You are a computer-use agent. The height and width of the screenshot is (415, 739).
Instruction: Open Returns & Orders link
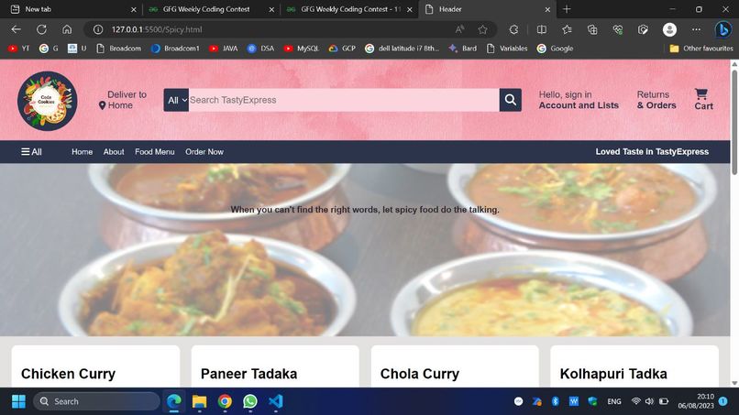(x=656, y=100)
